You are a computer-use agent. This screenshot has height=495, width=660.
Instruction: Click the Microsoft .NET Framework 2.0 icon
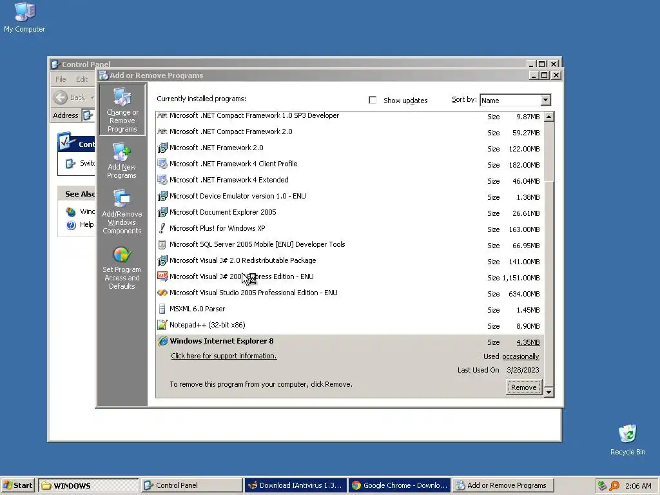tap(162, 148)
